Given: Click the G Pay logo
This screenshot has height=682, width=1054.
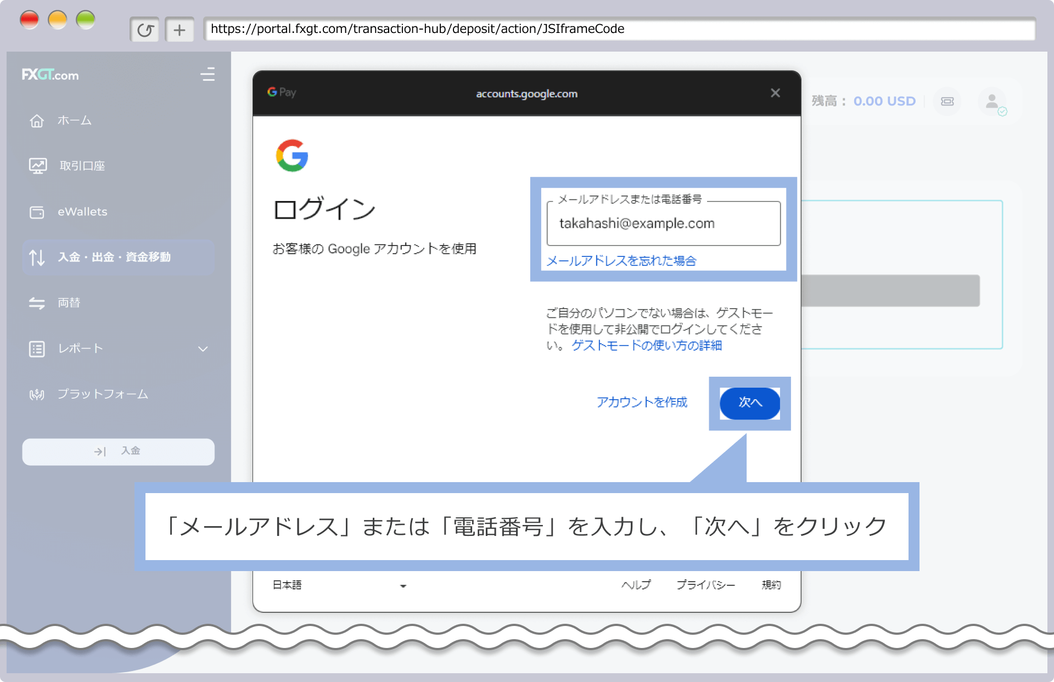Looking at the screenshot, I should 282,92.
